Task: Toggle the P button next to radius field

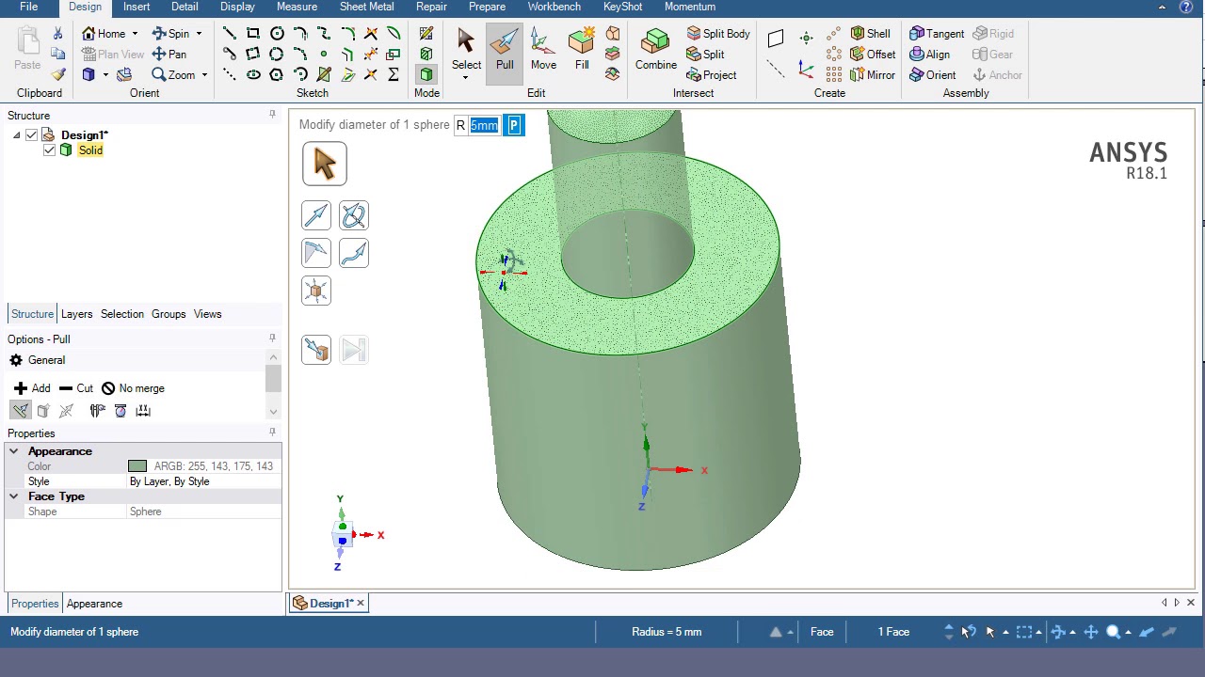Action: (513, 125)
